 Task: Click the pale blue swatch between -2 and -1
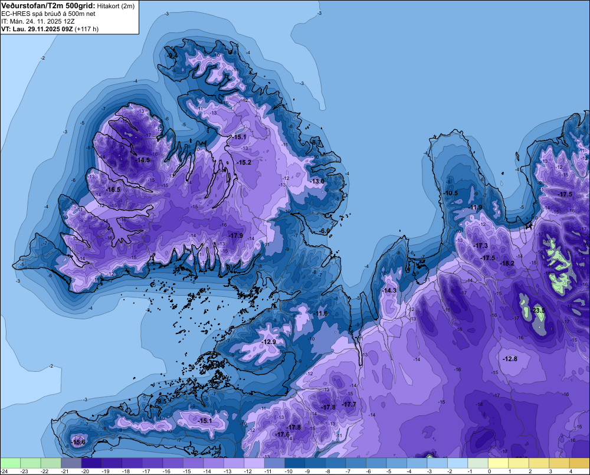457,463
